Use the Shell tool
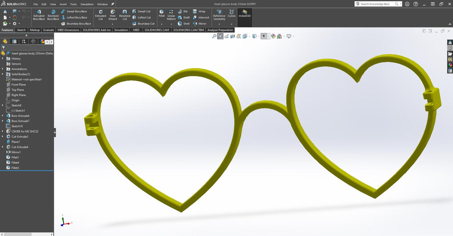Screen dimensions: 453x236 click(x=184, y=24)
